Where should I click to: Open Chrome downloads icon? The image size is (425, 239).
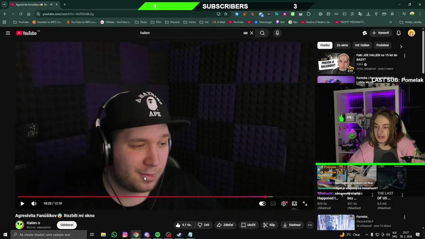click(368, 14)
